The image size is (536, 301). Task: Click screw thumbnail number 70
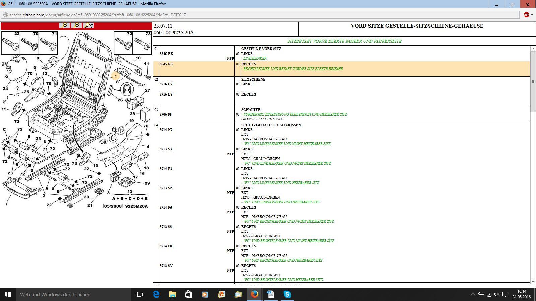[x=29, y=43]
